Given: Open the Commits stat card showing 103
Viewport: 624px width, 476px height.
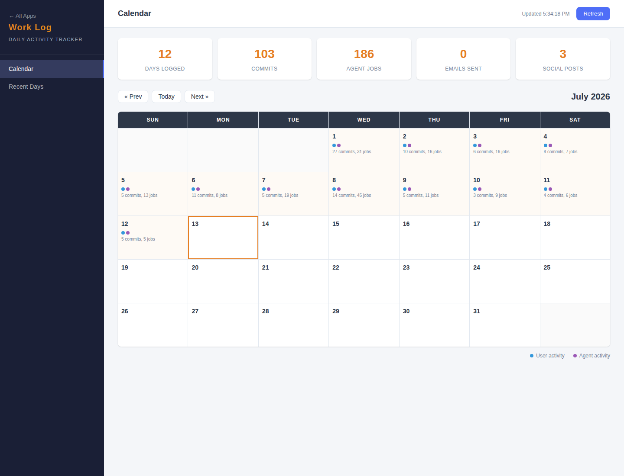Looking at the screenshot, I should (x=264, y=59).
